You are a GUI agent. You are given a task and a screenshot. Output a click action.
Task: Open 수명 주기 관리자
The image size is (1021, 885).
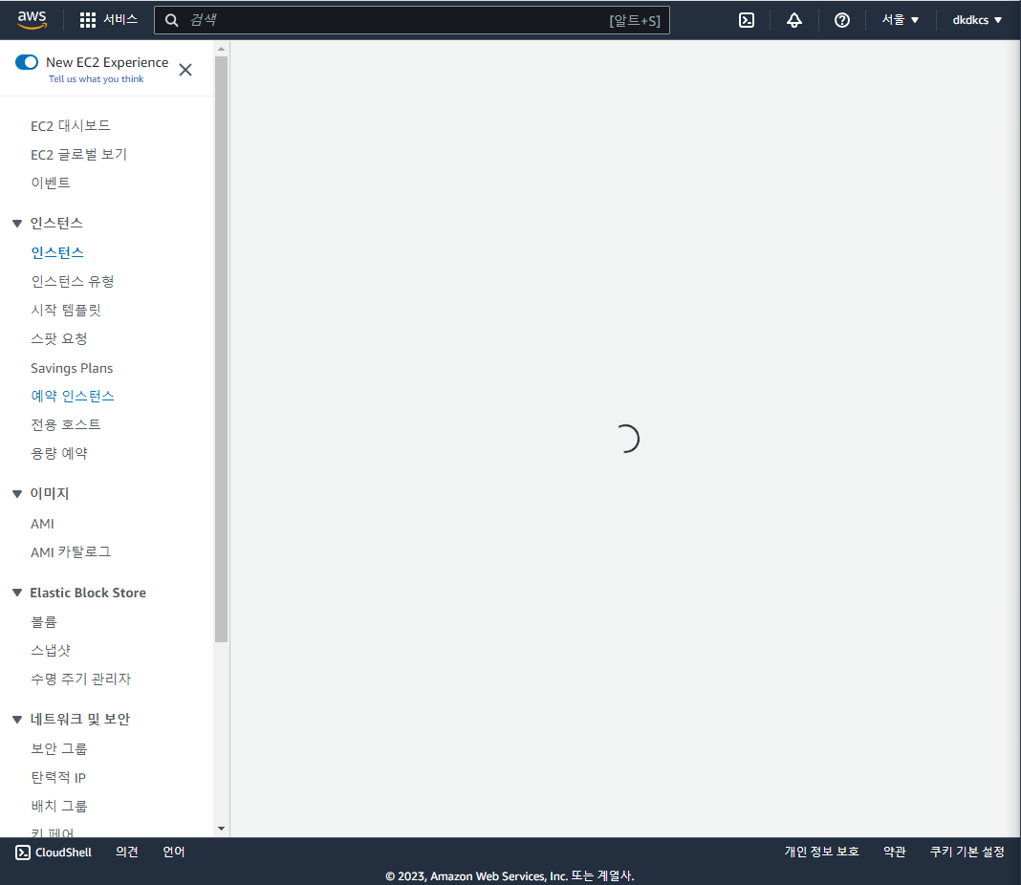(80, 679)
